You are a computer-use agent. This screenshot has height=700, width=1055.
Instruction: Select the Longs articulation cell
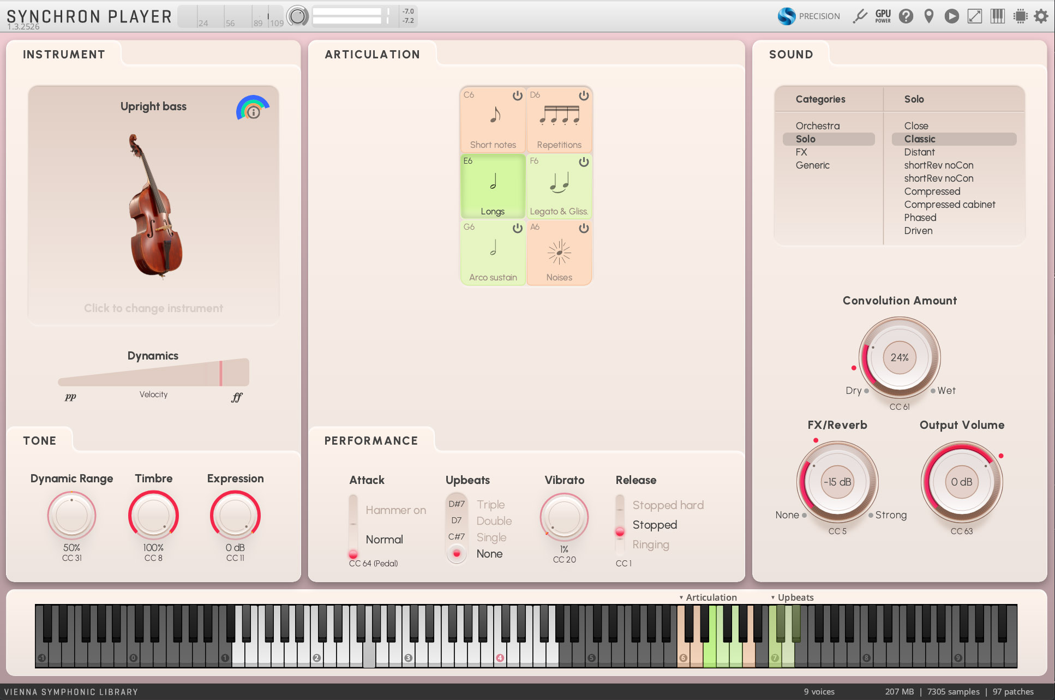click(493, 186)
